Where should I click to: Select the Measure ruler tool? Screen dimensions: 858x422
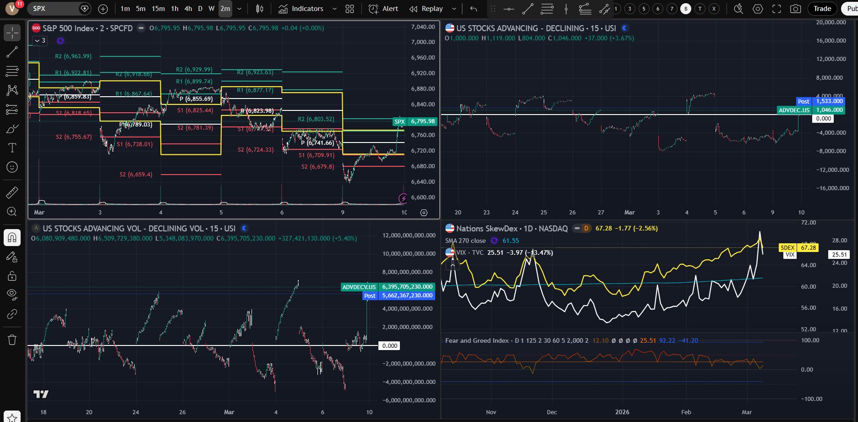tap(12, 192)
